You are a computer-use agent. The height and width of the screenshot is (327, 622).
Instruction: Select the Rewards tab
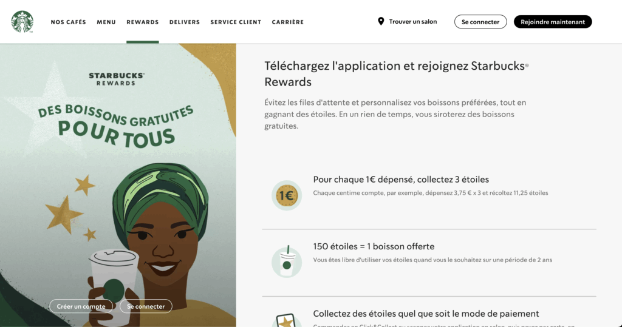142,22
